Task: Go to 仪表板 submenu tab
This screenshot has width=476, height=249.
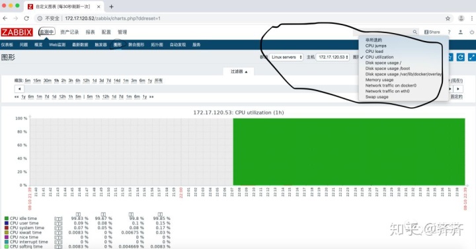Action: [x=7, y=45]
